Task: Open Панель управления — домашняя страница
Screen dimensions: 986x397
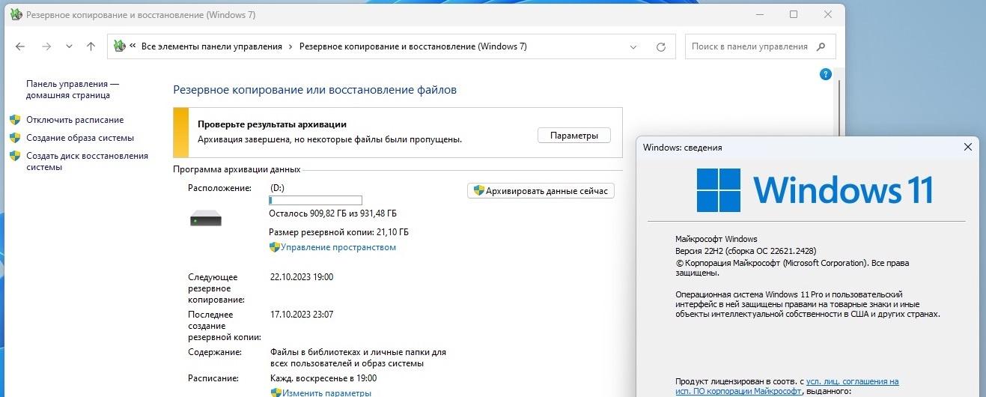Action: click(x=73, y=90)
